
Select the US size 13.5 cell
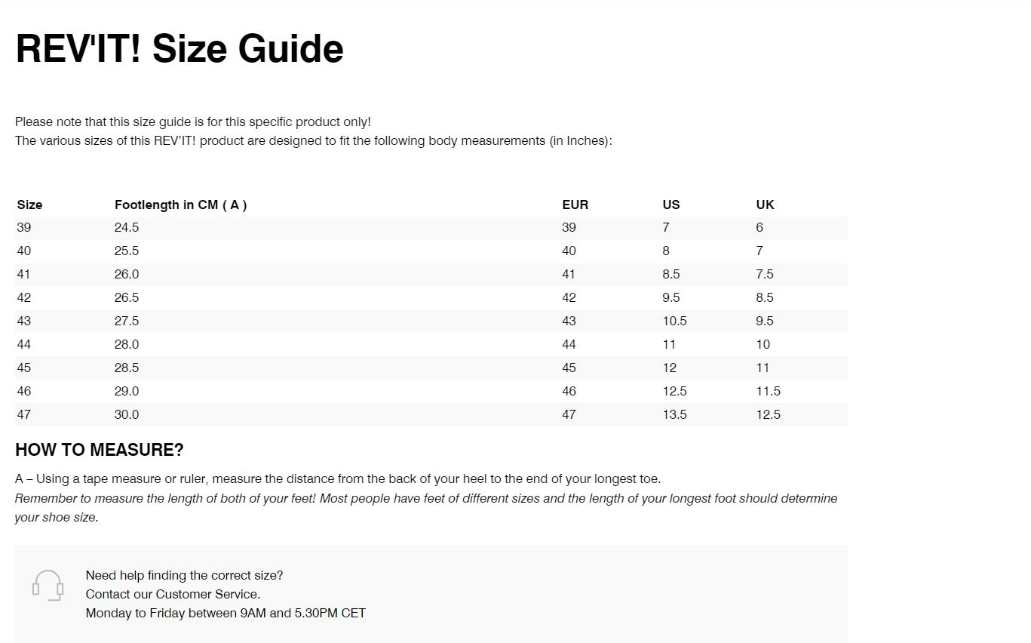674,414
